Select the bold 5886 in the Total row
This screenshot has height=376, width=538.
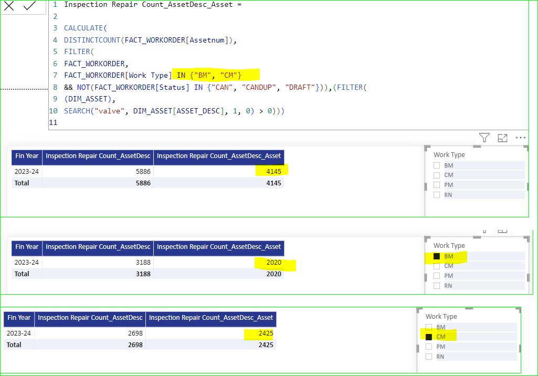(x=143, y=183)
